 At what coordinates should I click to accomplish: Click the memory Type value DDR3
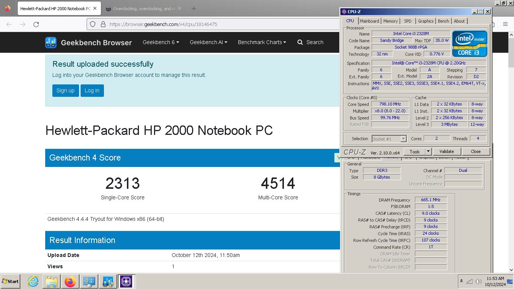click(x=382, y=170)
